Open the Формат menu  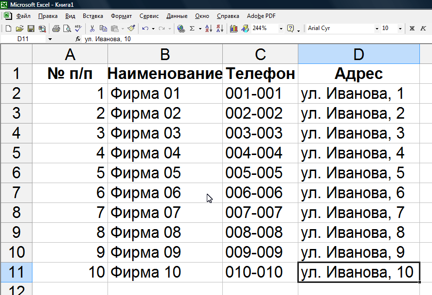tap(121, 16)
